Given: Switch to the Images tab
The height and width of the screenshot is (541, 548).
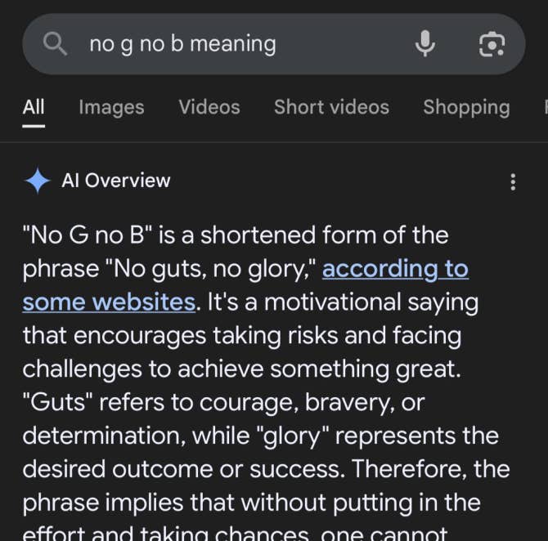Looking at the screenshot, I should [x=111, y=107].
